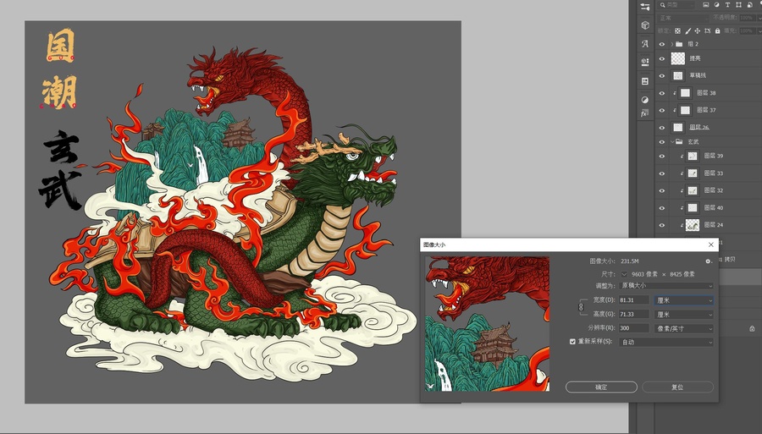The image size is (762, 434).
Task: Collapse the 玄武 group chevron
Action: [672, 142]
